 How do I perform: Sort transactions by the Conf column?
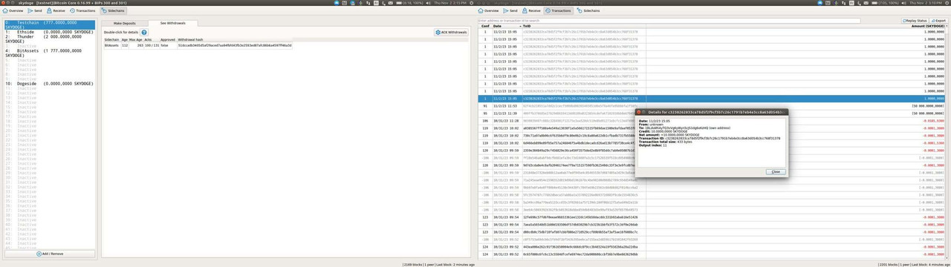tap(485, 26)
